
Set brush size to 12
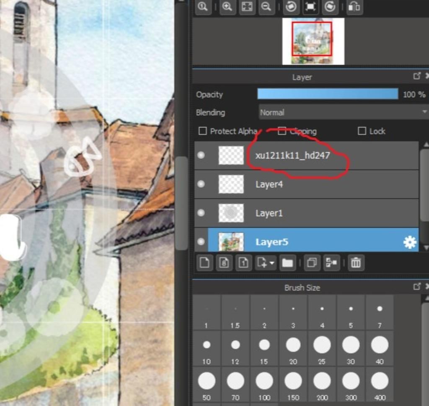[x=235, y=348]
